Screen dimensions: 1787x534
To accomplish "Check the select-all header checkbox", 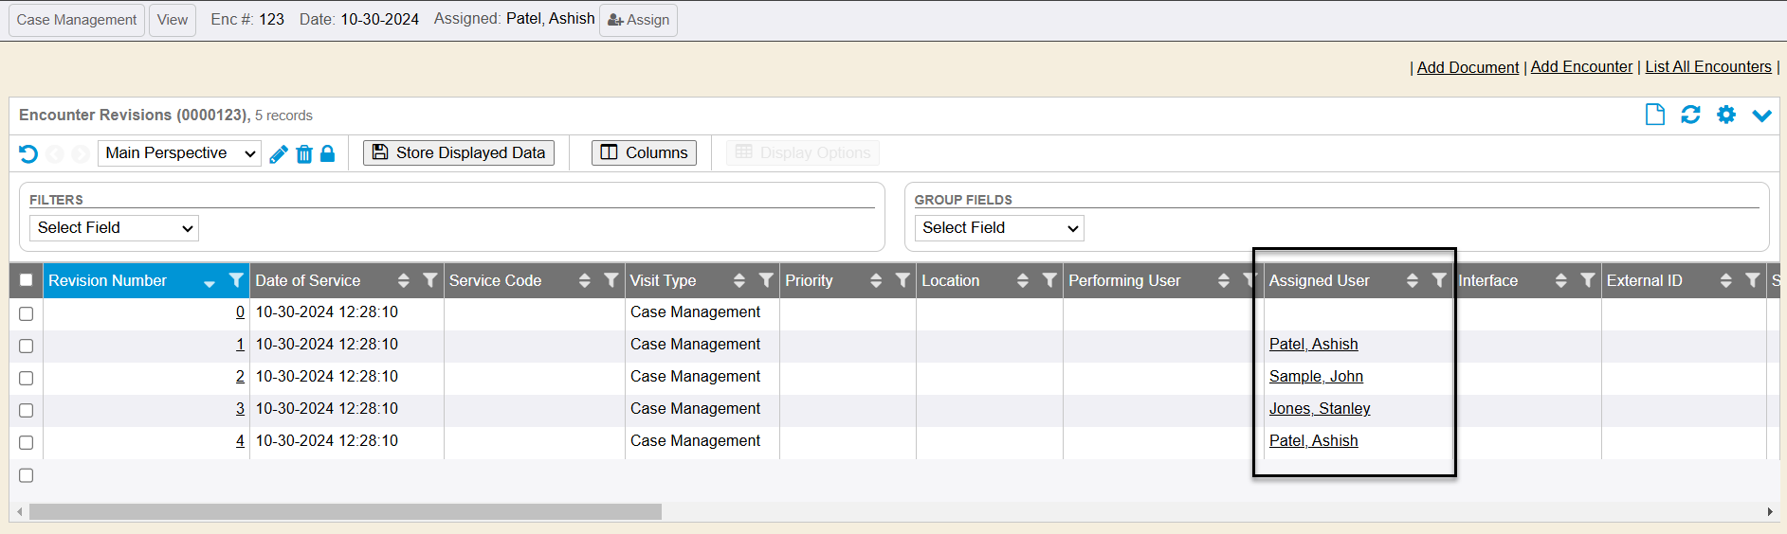I will click(x=27, y=280).
